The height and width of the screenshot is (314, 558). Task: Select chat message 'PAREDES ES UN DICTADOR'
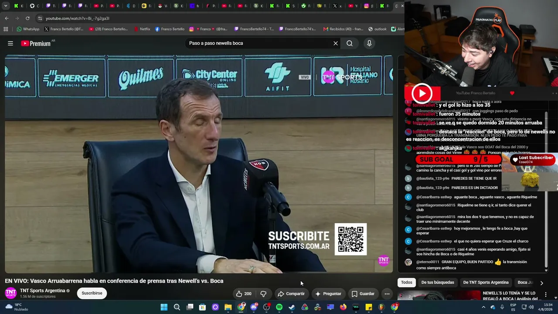coord(474,188)
